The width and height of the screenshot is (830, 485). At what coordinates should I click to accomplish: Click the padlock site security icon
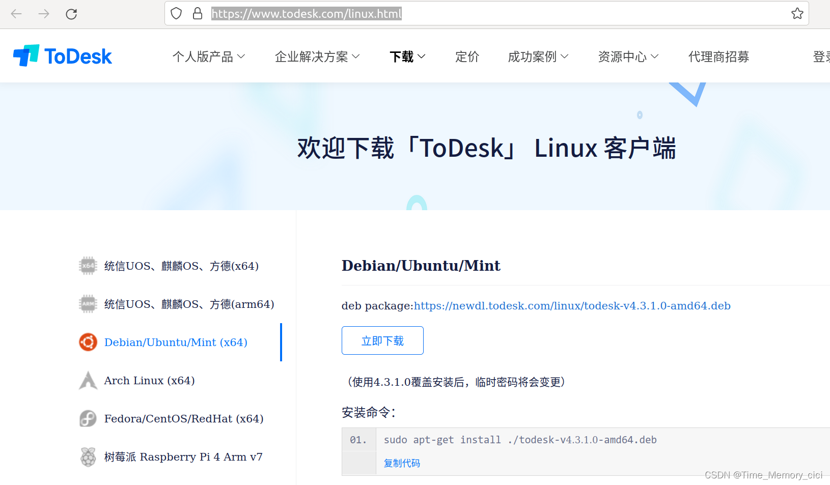198,13
